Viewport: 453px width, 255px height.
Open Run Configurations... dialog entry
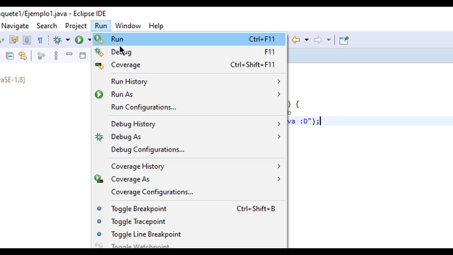click(x=189, y=107)
